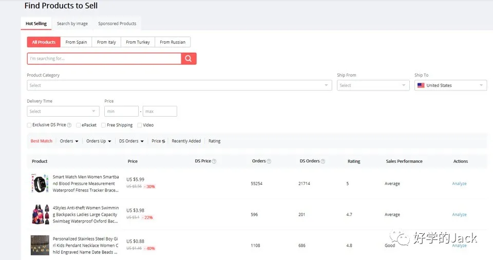The width and height of the screenshot is (493, 260).
Task: Click the Orders column help icon
Action: 269,161
